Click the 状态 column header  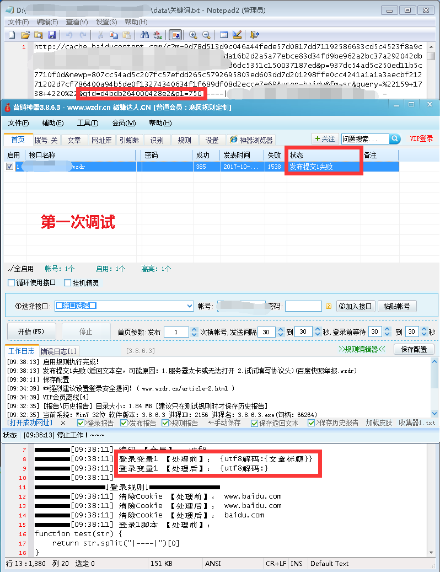[x=324, y=155]
